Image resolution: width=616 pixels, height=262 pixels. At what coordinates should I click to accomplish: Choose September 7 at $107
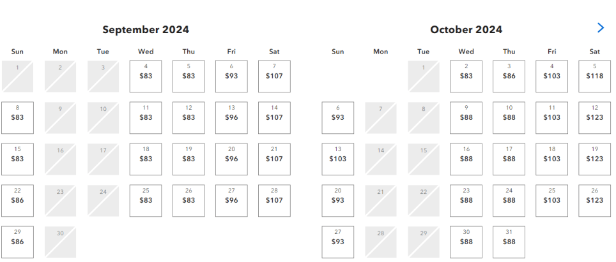[274, 76]
